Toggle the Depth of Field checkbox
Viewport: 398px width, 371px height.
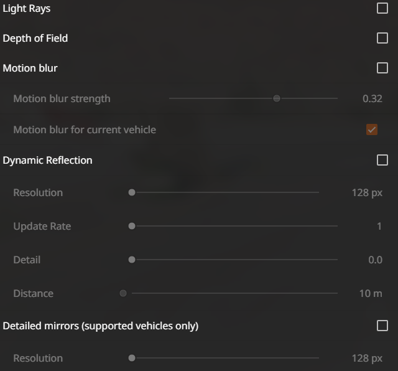[x=382, y=38]
